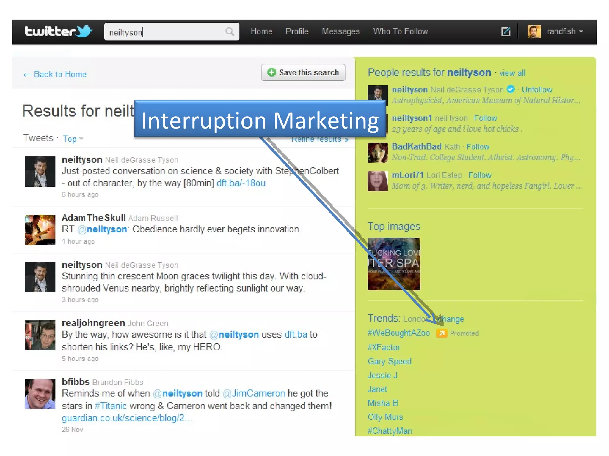Open AdamTheSkull username link
This screenshot has width=609, height=456.
point(93,218)
